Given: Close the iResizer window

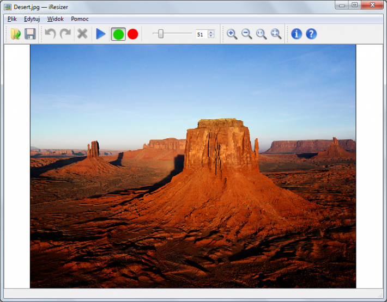Looking at the screenshot, I should [x=372, y=5].
